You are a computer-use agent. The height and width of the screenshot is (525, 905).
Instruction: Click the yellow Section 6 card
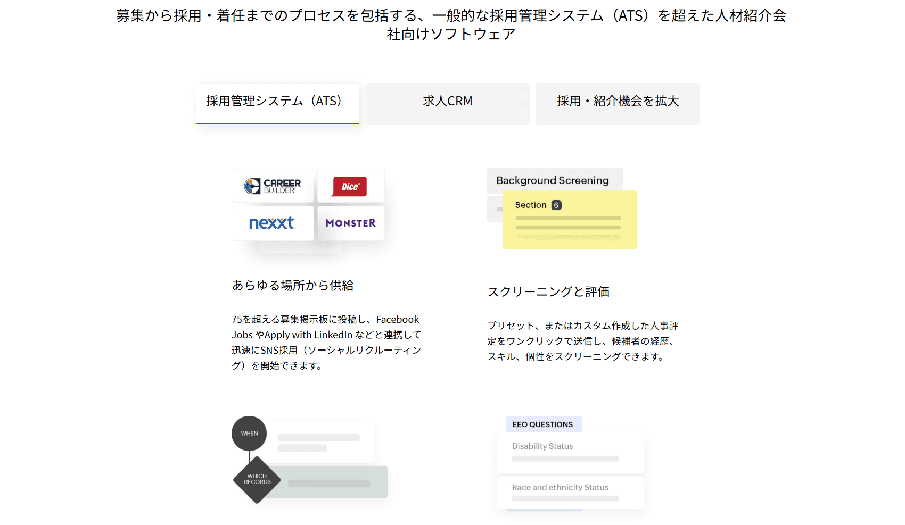tap(570, 220)
